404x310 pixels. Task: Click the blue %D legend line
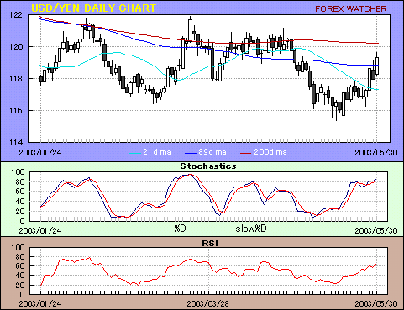point(162,229)
